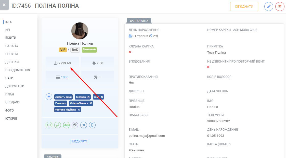286x158 pixels.
Task: Remove the Співробітники tag
Action: (x=91, y=103)
